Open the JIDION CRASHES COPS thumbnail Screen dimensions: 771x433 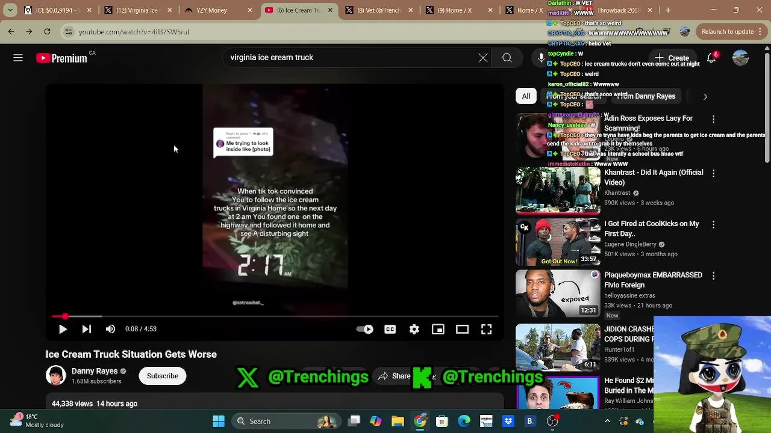pyautogui.click(x=558, y=348)
